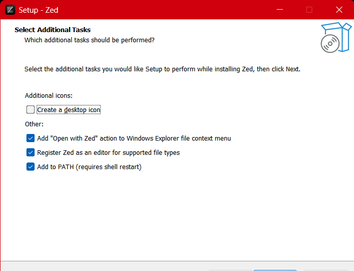Viewport: 354px width, 271px height.
Task: Click the "Select Additional Tasks" heading
Action: (x=52, y=30)
